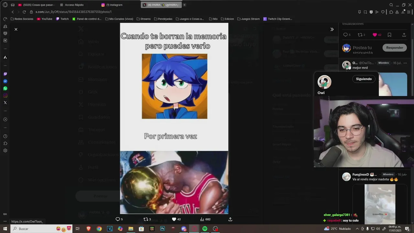Take a snapshot with the toolbar capture icon
This screenshot has width=414, height=233.
coord(365,12)
